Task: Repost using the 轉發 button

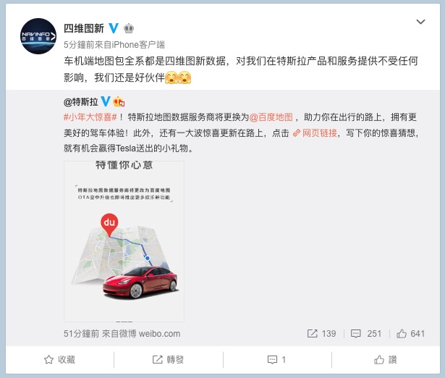Action: [168, 360]
